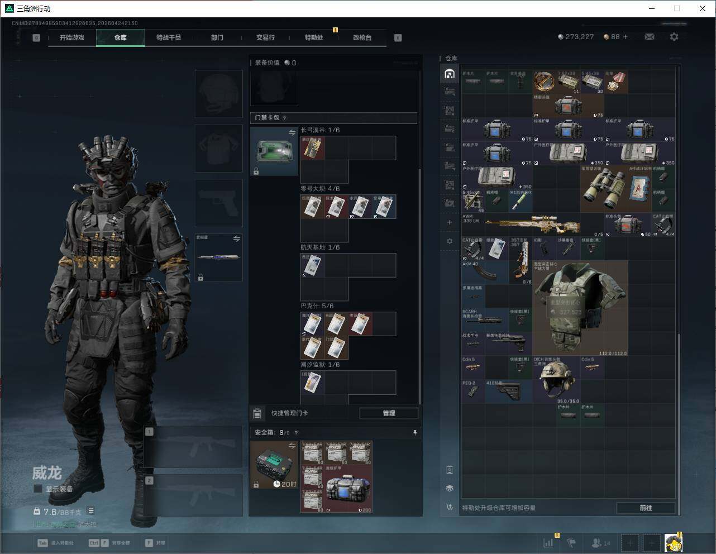Click the first empty team slot plus
Viewport: 716px width, 554px height.
click(631, 542)
